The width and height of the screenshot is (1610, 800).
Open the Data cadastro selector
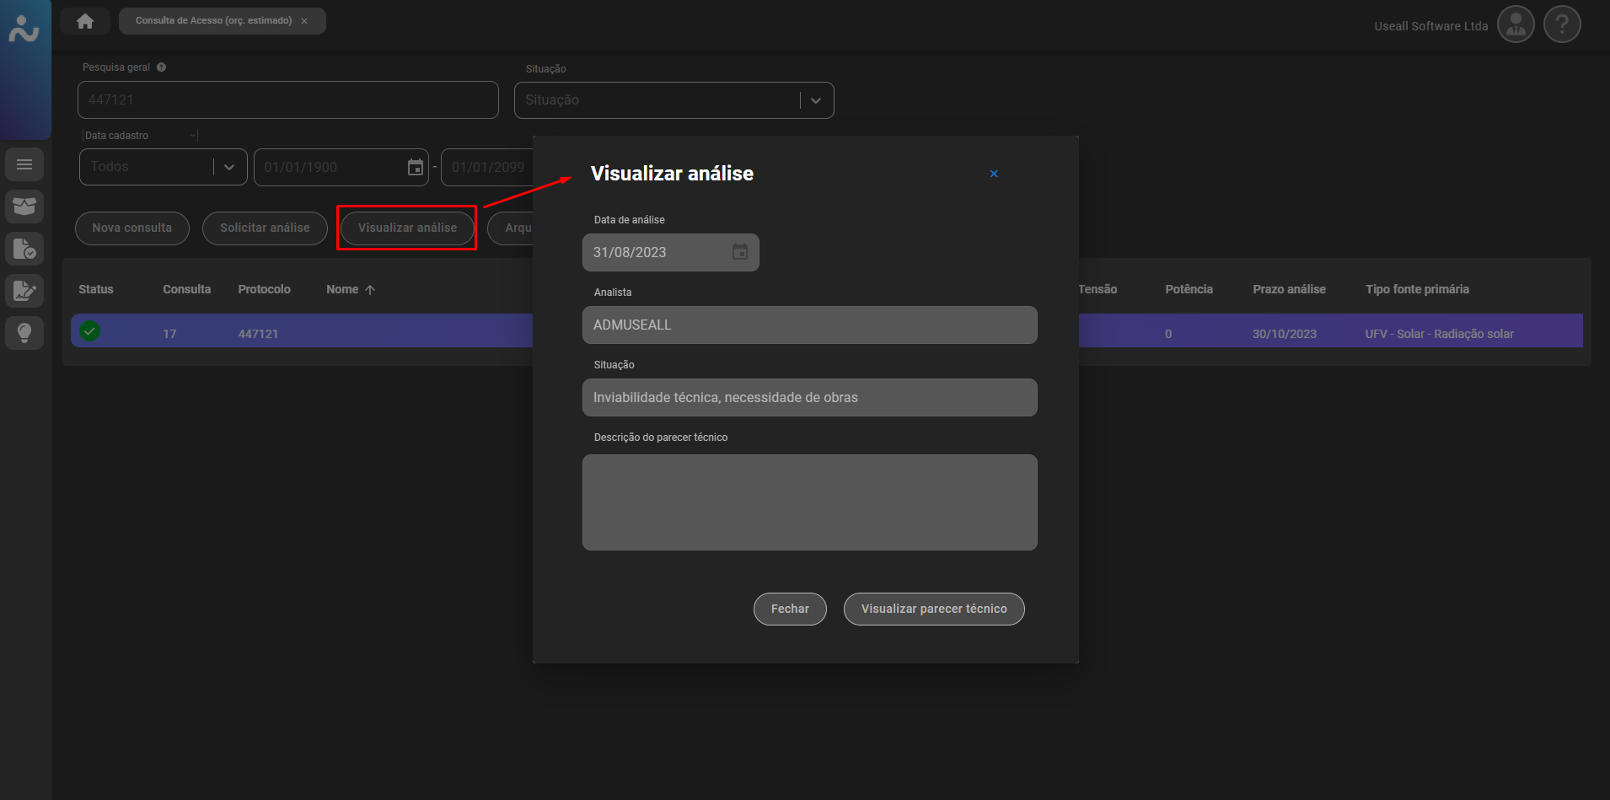pos(140,136)
